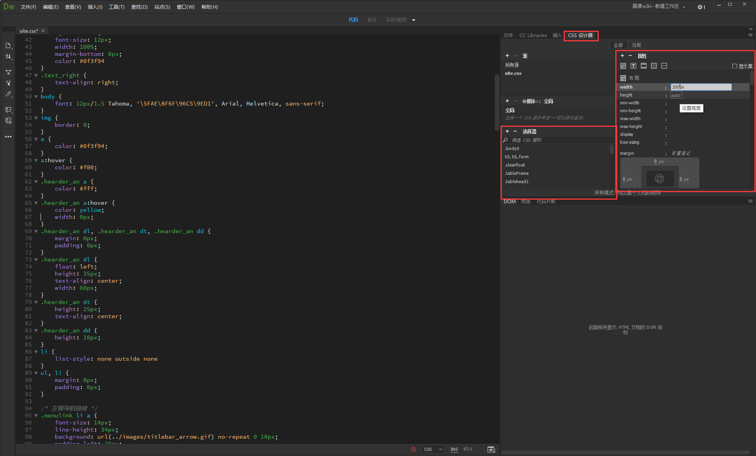Open the sidebar's three-dots more tools
Viewport: 756px width, 456px height.
tap(8, 137)
